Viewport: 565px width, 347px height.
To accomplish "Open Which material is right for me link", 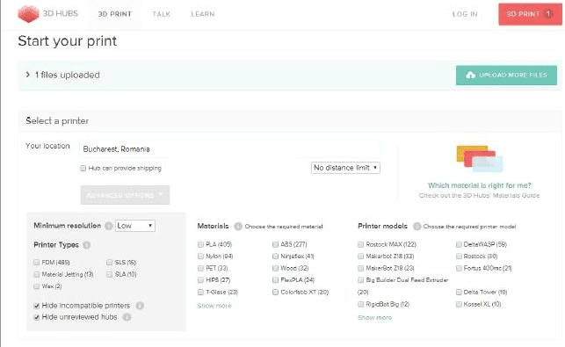I will point(479,185).
